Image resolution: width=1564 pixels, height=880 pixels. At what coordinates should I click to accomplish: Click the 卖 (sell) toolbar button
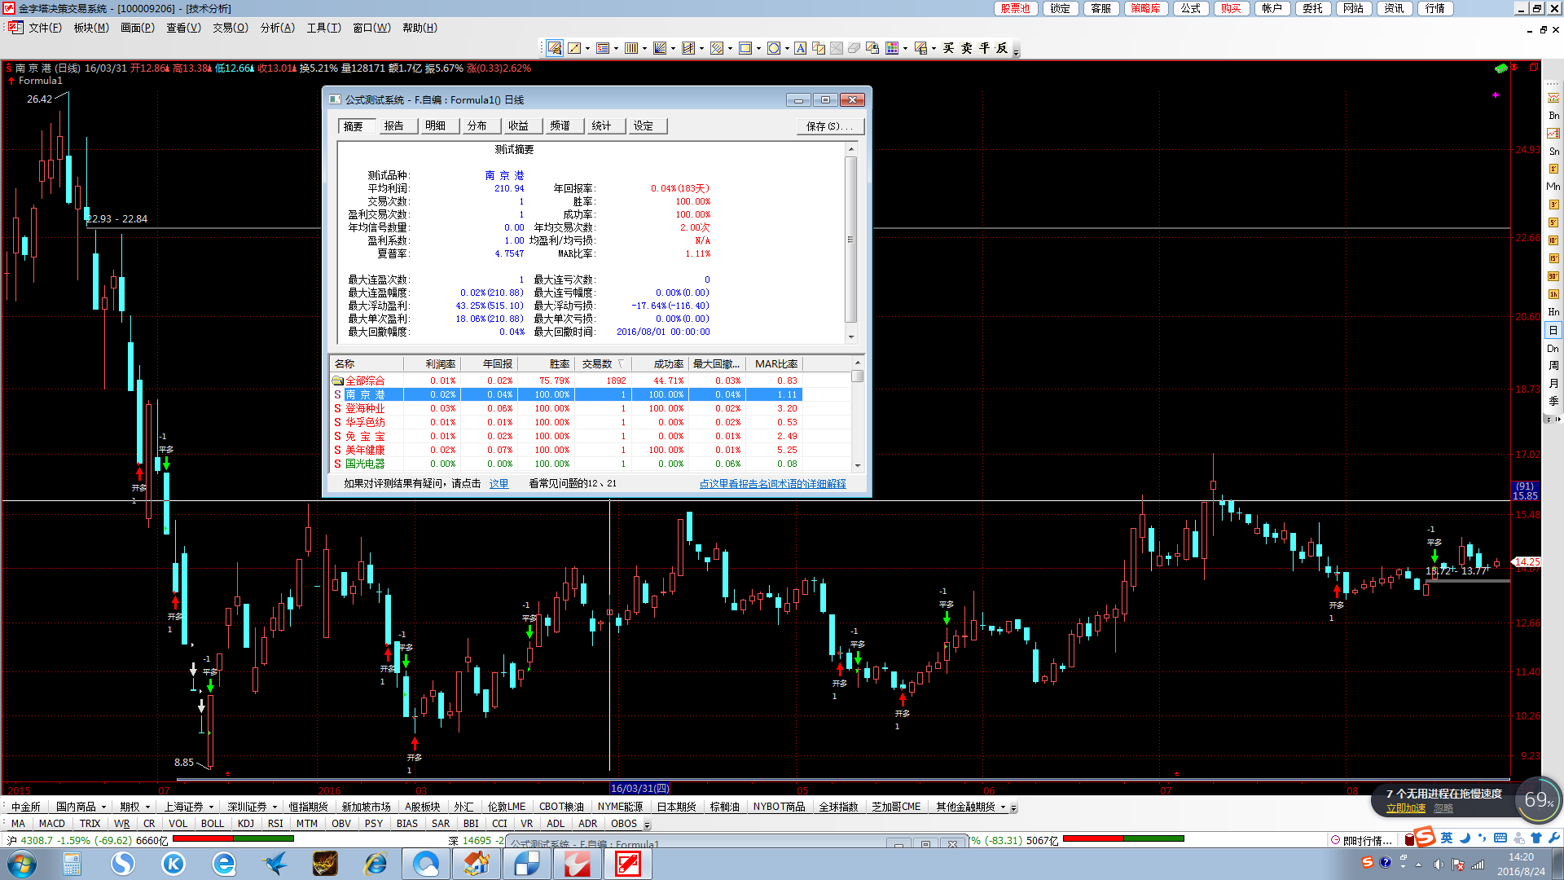click(966, 49)
